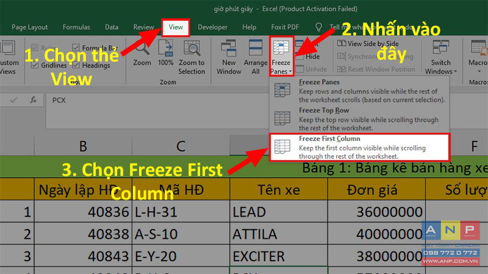Click Arrange All windows
Screen dimensions: 488x274
[x=256, y=57]
